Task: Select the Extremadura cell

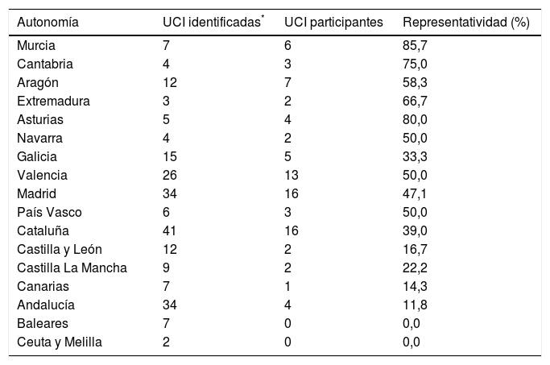Action: [x=52, y=101]
